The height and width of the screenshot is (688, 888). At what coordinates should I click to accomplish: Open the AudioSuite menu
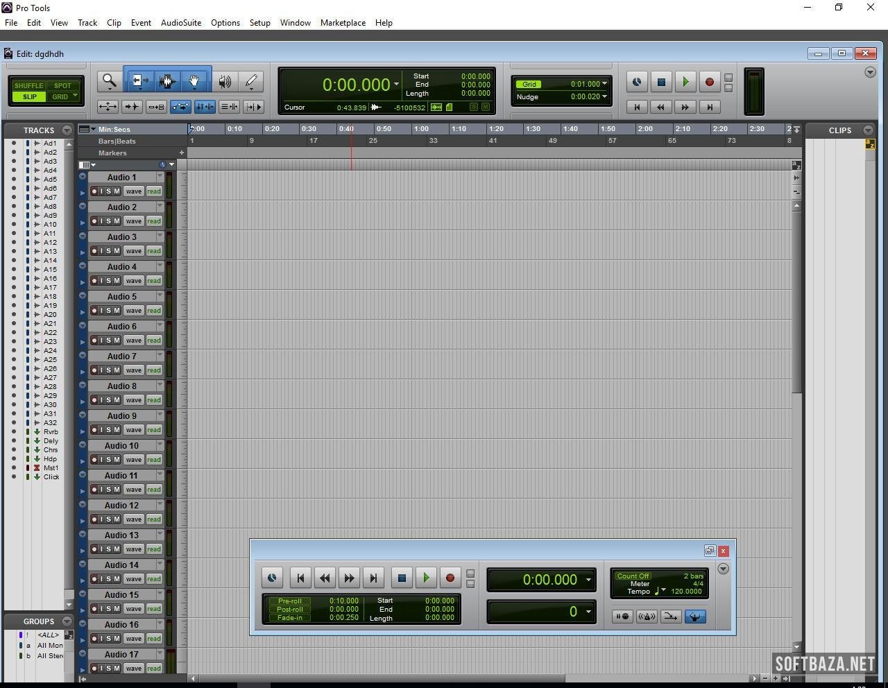point(180,23)
